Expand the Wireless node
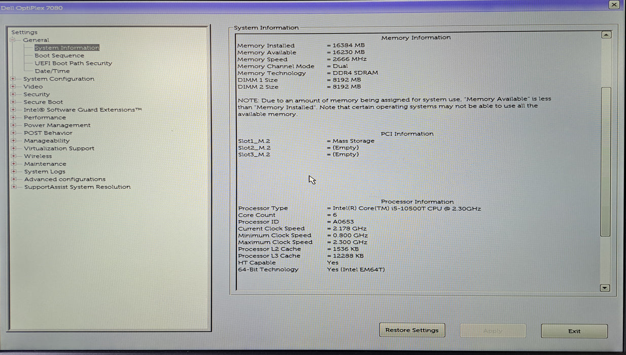 (13, 156)
